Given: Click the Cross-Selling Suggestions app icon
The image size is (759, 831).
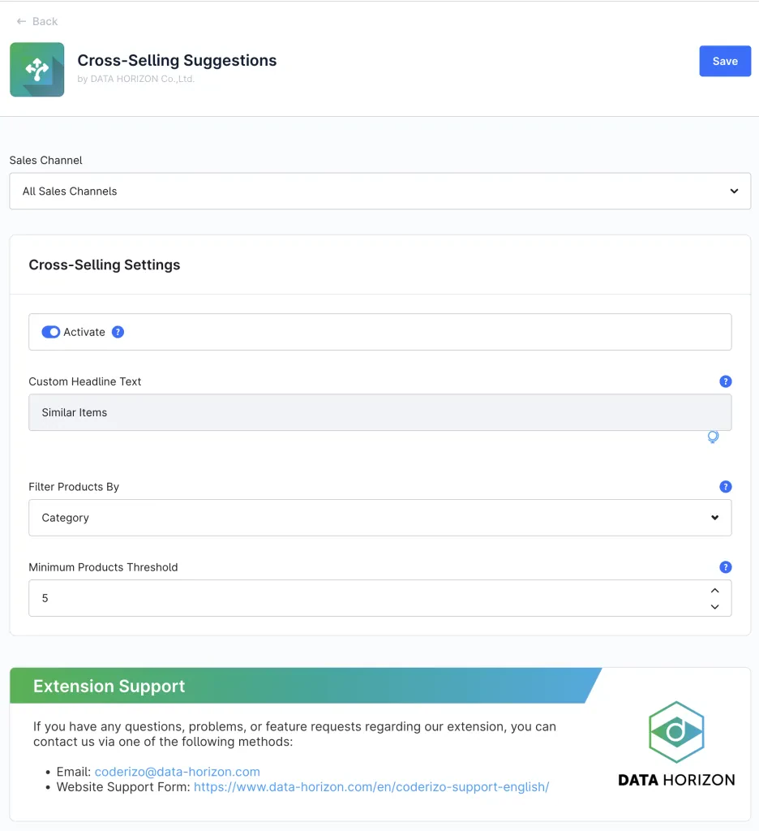Looking at the screenshot, I should click(37, 70).
